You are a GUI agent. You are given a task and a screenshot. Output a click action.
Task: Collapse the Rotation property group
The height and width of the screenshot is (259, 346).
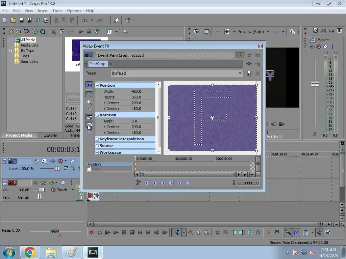coord(97,115)
